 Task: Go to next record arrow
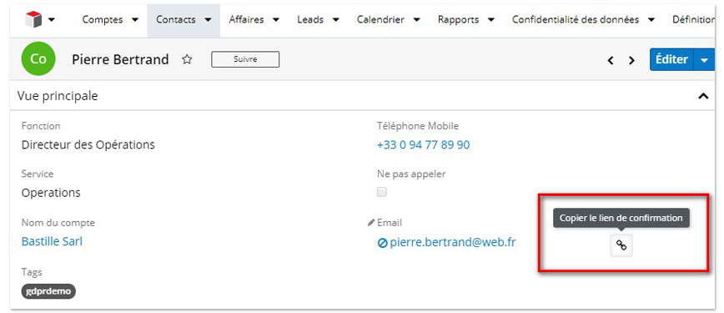pyautogui.click(x=631, y=60)
